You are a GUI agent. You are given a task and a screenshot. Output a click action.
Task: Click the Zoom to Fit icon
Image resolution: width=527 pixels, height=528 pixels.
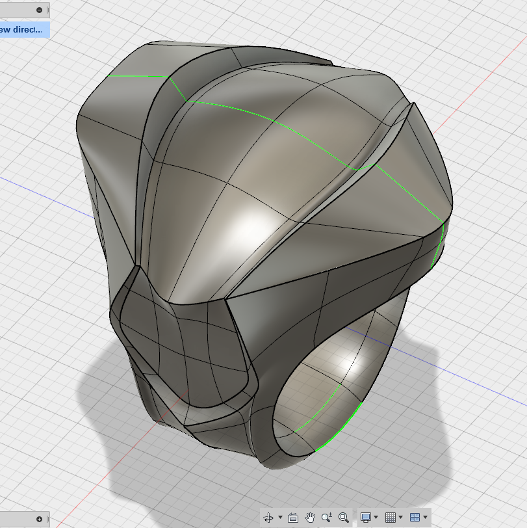tap(344, 517)
